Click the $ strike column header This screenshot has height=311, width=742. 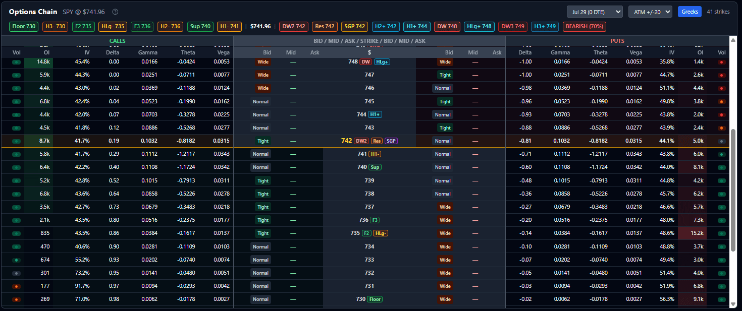pyautogui.click(x=369, y=52)
